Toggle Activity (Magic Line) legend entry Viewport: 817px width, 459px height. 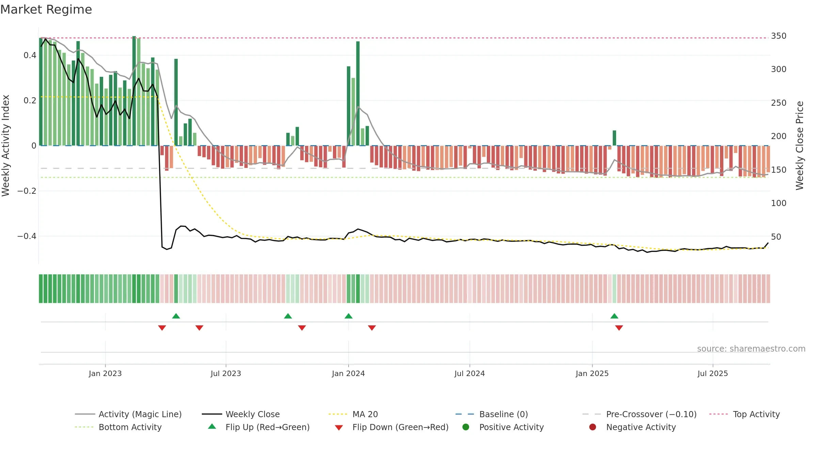128,414
